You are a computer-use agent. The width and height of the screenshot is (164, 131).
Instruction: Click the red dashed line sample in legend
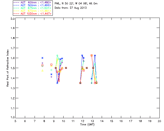tap(16, 14)
